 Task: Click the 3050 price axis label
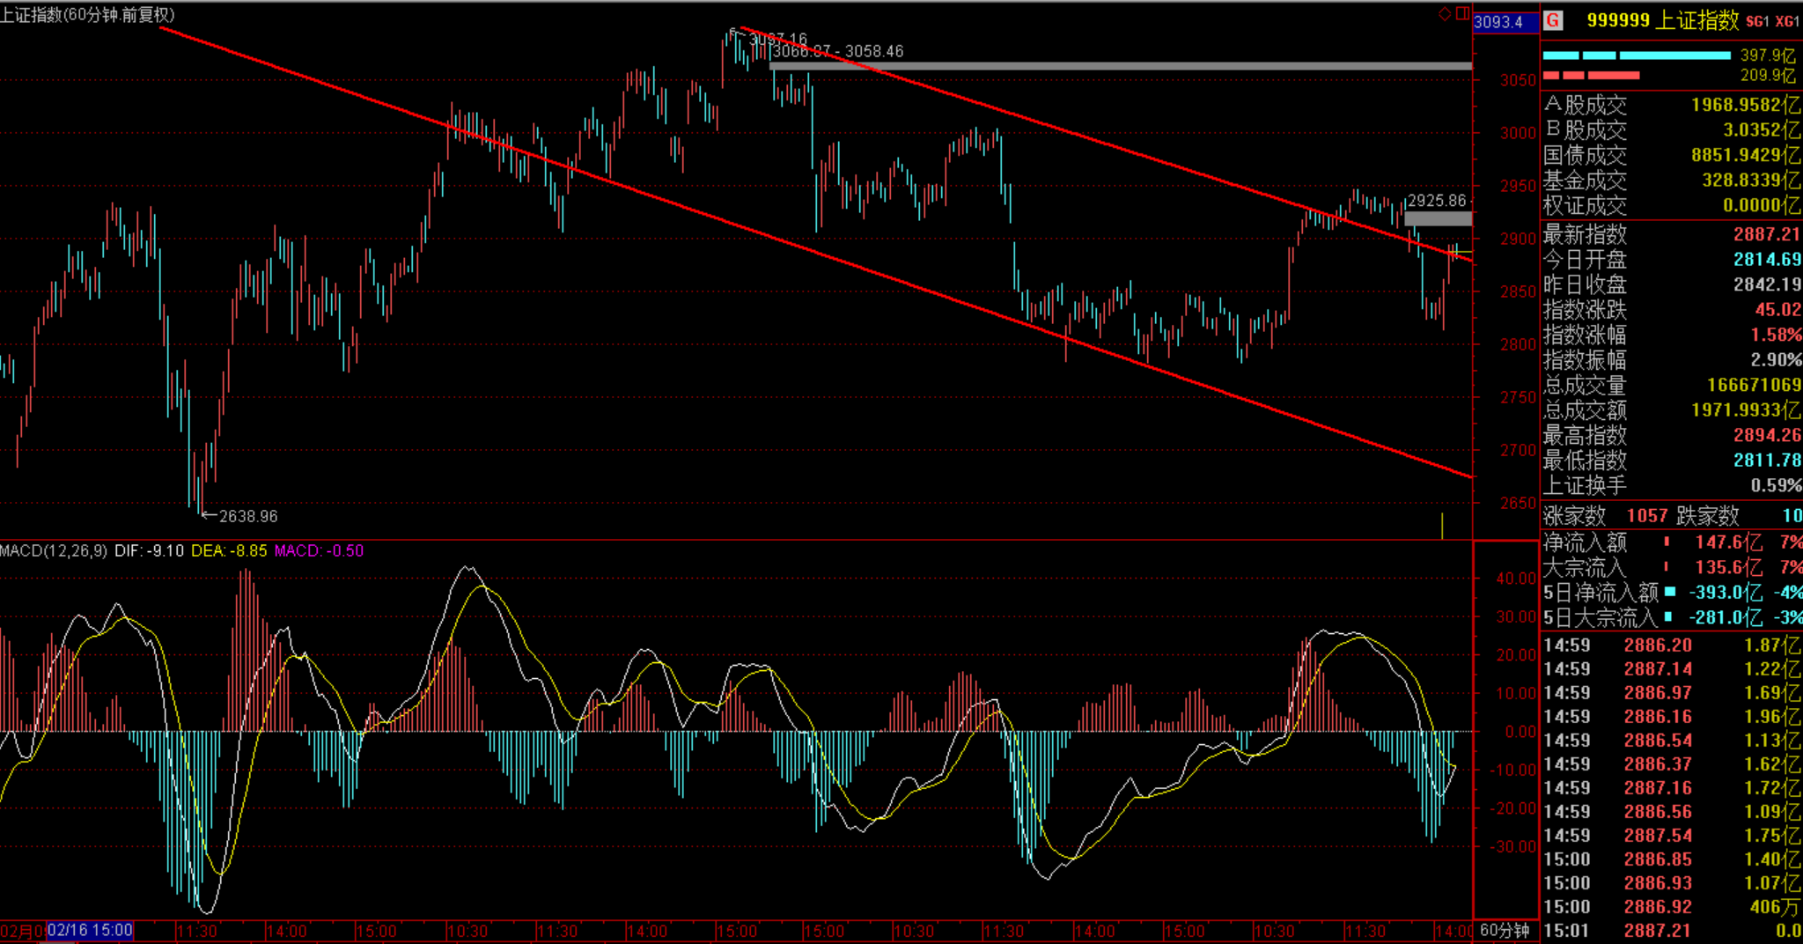1518,80
